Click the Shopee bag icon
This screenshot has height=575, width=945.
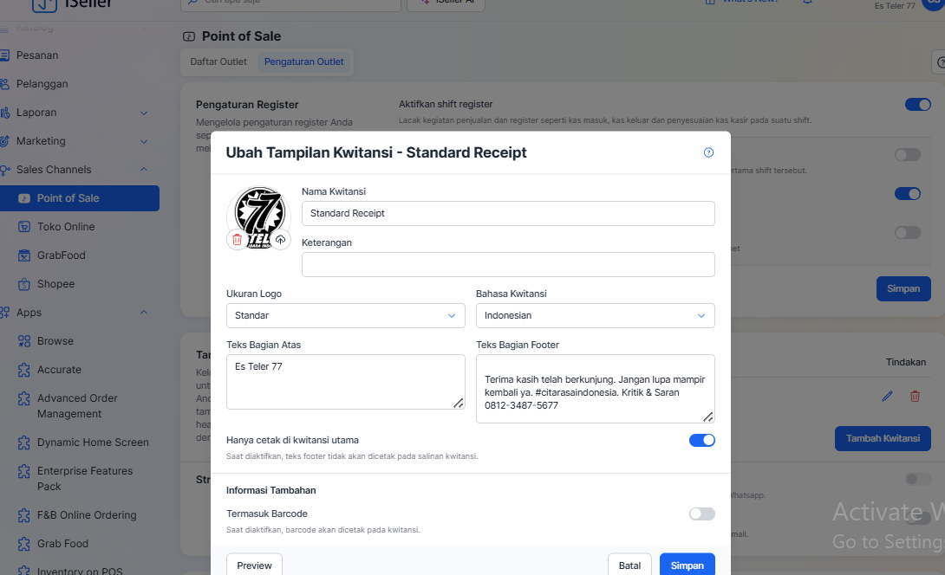24,284
